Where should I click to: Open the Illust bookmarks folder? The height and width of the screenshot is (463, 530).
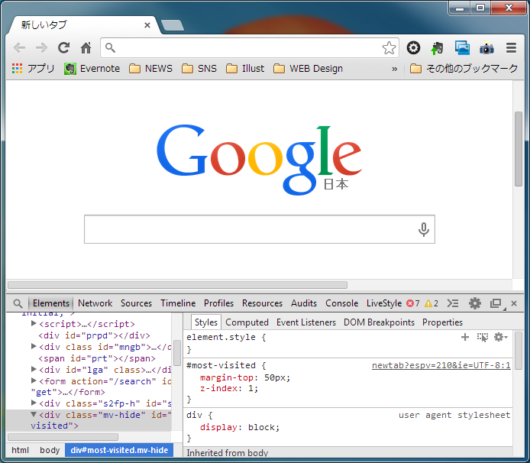pyautogui.click(x=245, y=69)
